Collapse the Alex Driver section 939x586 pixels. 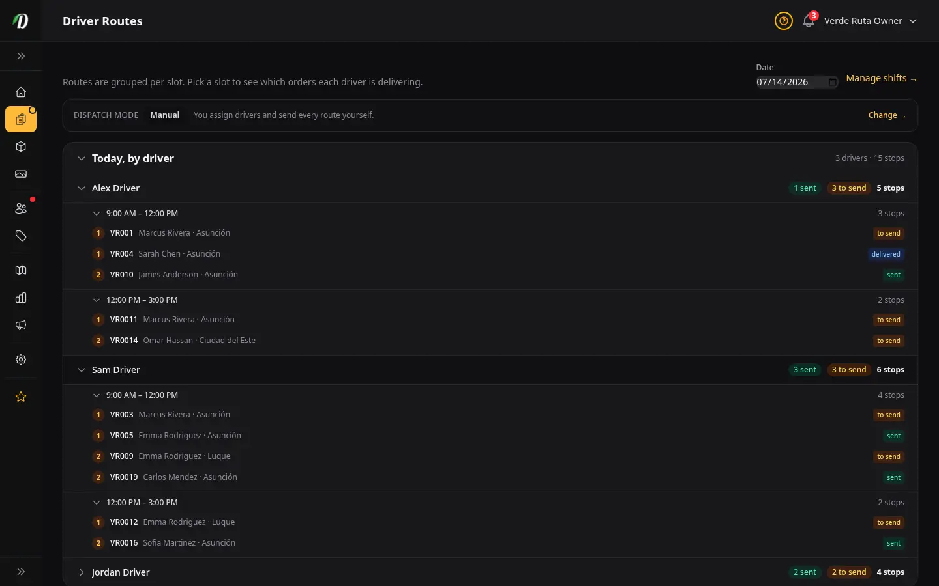[82, 188]
